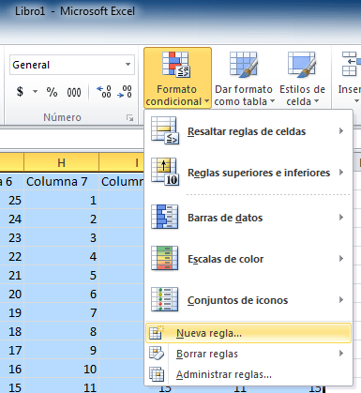Image resolution: width=361 pixels, height=393 pixels.
Task: Choose Escalas de color menu entry
Action: [x=248, y=258]
